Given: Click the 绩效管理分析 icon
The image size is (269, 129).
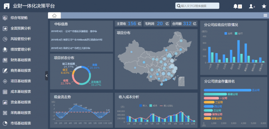Looking at the screenshot, I should 5,49.
